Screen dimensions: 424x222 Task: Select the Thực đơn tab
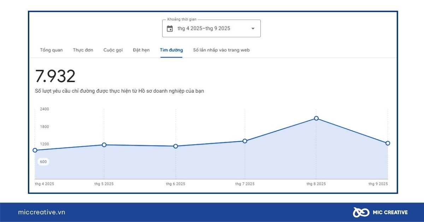point(83,50)
